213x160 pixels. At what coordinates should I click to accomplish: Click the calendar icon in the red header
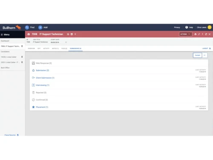(72, 34)
